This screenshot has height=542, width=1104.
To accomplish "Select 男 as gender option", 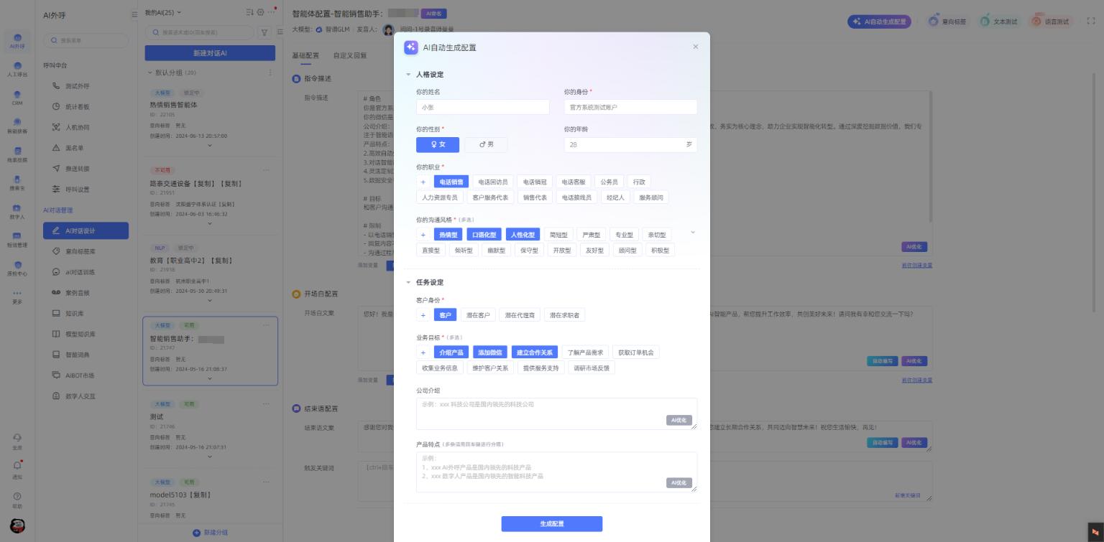I will pos(486,144).
